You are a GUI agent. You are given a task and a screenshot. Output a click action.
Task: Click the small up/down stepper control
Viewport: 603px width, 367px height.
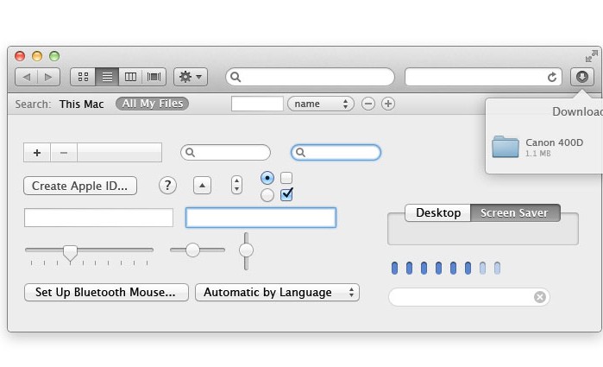point(236,186)
